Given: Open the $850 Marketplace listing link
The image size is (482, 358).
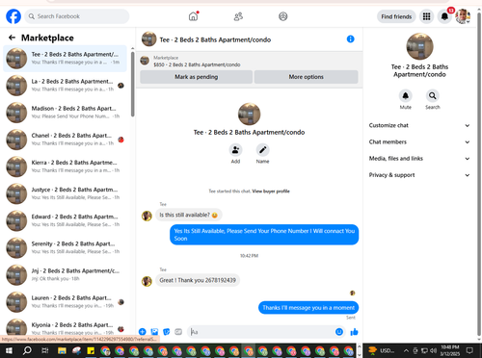Looking at the screenshot, I should pos(197,64).
